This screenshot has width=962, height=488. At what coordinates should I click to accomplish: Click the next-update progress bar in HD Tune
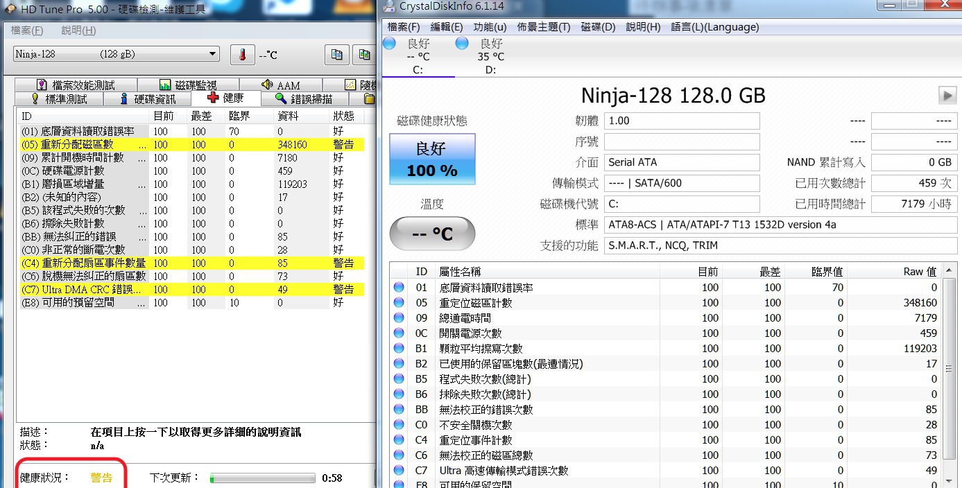[263, 478]
